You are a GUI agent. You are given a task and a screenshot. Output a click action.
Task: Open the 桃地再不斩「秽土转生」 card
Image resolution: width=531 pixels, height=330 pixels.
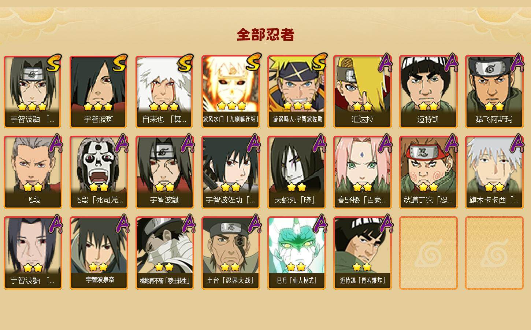(165, 253)
